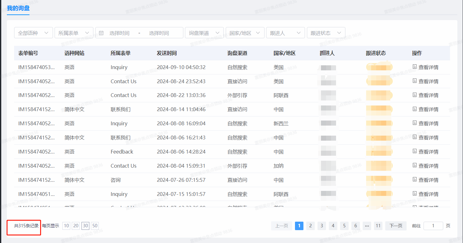463x243 pixels.
Task: Open the 全部语种 language dropdown
Action: pos(33,33)
